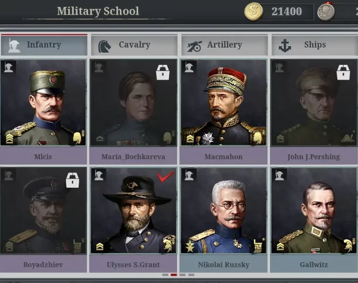Image resolution: width=358 pixels, height=283 pixels.
Task: Click the lock icon on Maria_Bochkareva
Action: [163, 72]
